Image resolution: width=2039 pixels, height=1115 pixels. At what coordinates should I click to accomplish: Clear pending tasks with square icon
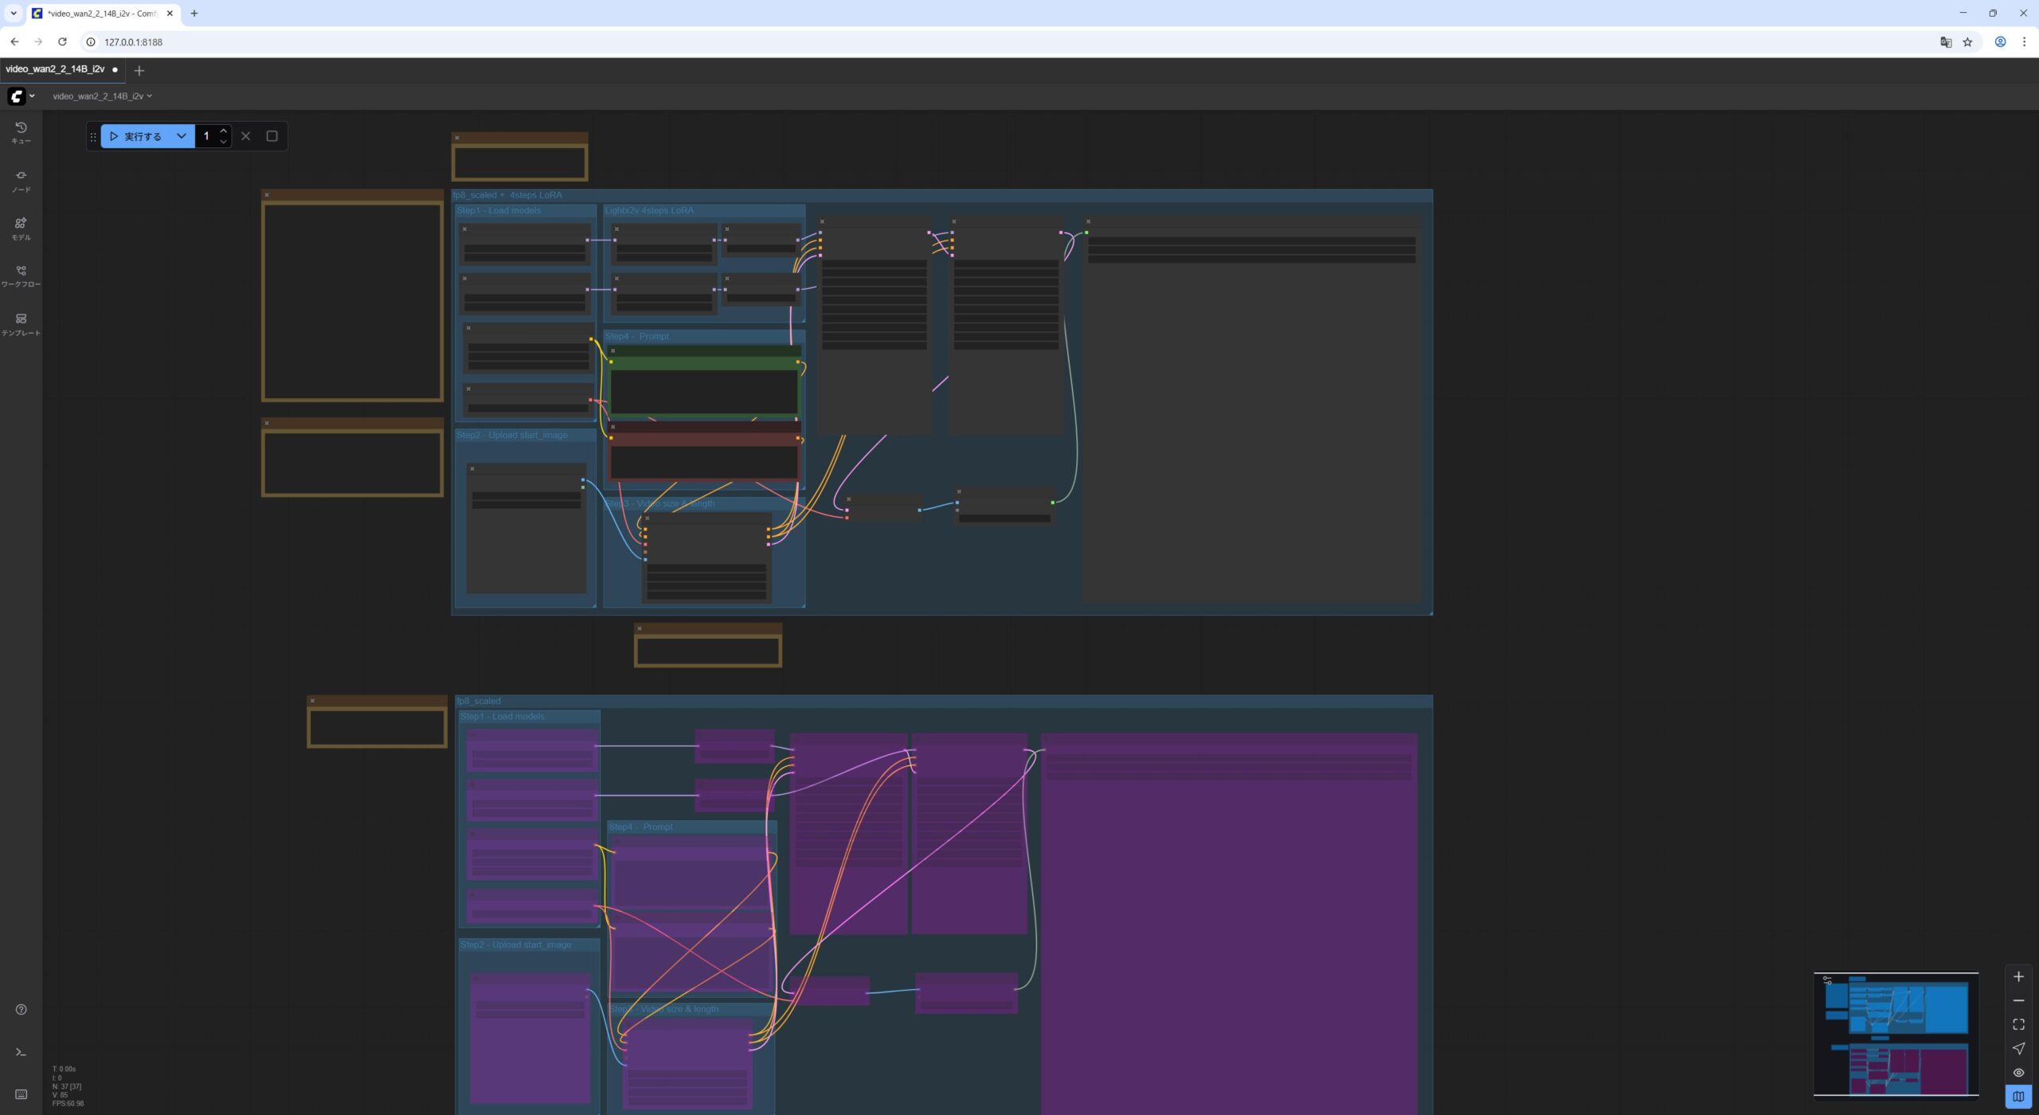point(272,136)
